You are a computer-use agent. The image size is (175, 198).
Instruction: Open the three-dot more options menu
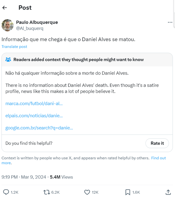tap(170, 22)
